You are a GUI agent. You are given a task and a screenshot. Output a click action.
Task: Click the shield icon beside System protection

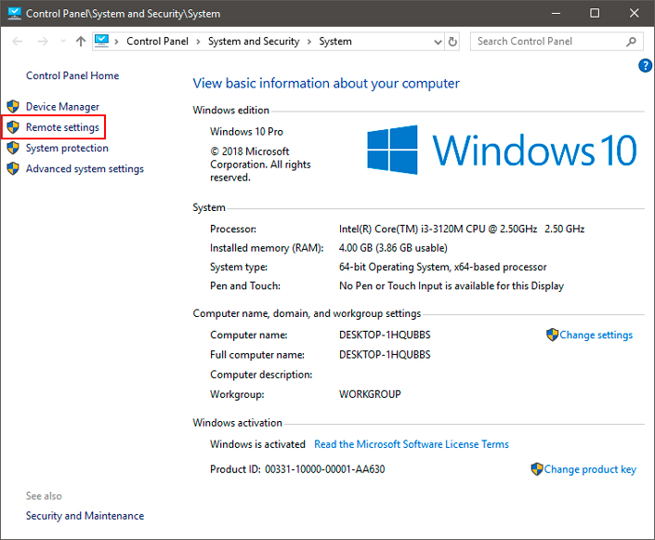pyautogui.click(x=13, y=148)
